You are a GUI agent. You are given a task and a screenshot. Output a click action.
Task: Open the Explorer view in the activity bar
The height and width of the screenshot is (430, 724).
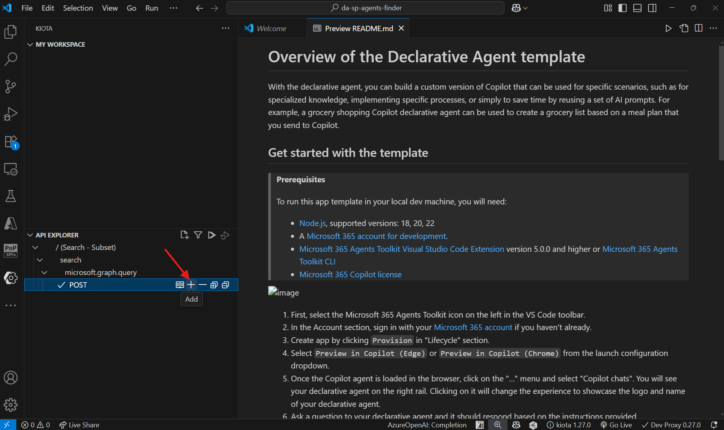11,32
